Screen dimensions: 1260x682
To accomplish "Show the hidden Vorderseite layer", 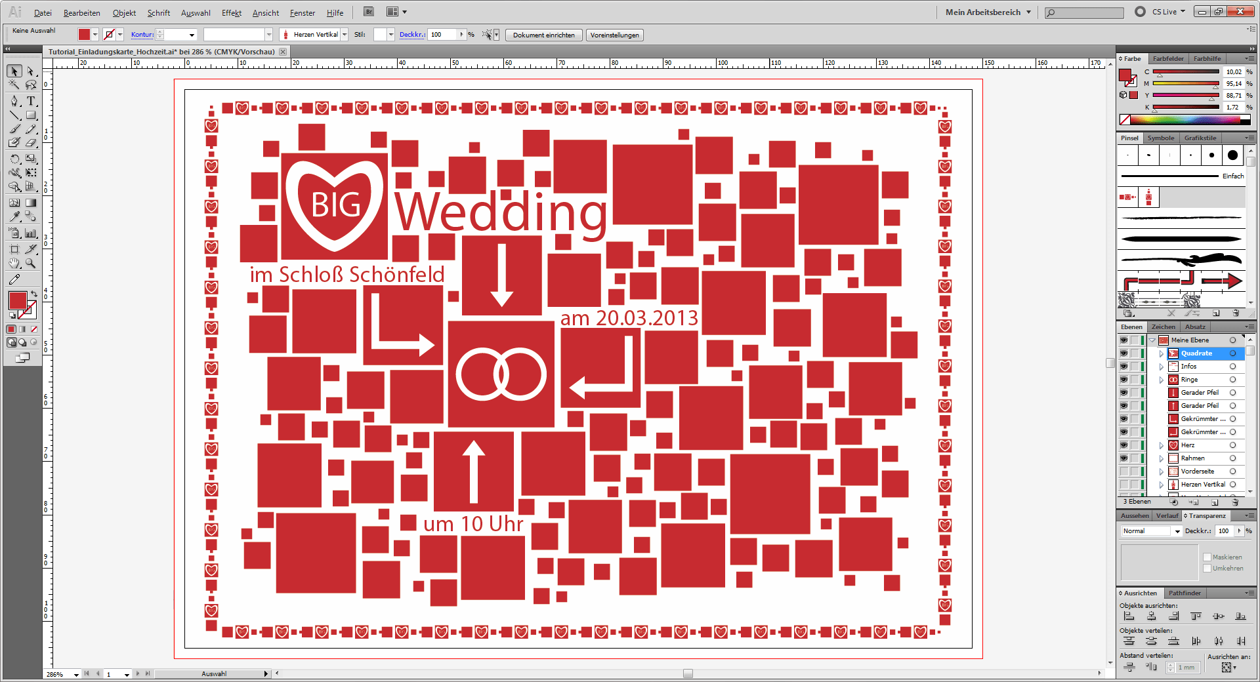I will coord(1123,471).
